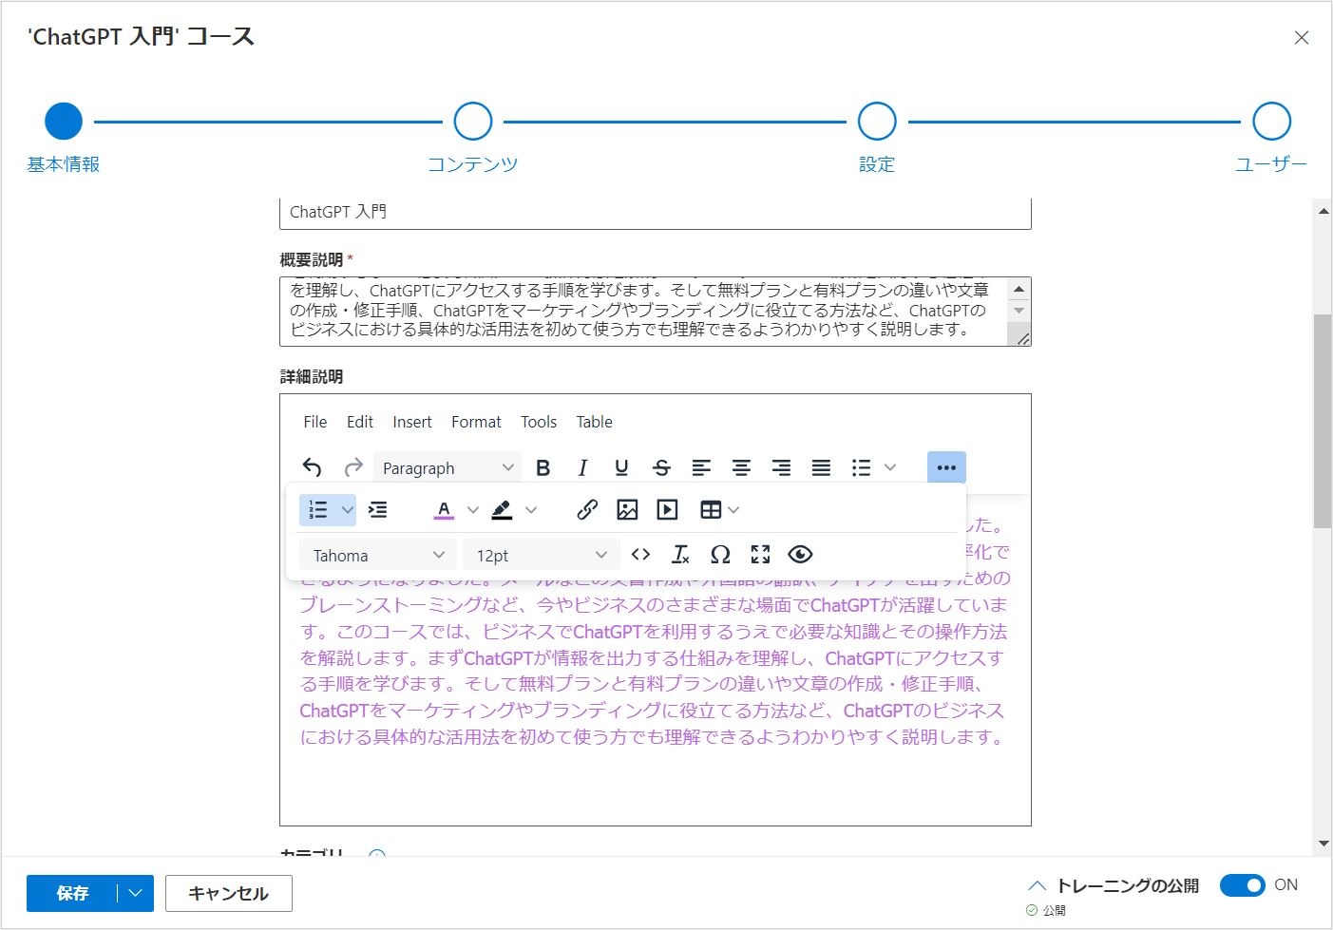Preview the editor content
The image size is (1333, 930).
[800, 555]
